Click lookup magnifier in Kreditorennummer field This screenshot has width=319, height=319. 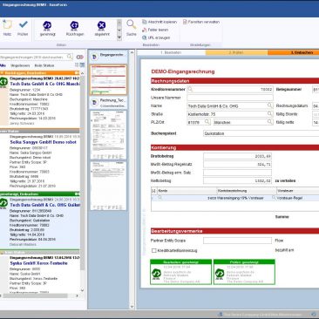tap(190, 89)
